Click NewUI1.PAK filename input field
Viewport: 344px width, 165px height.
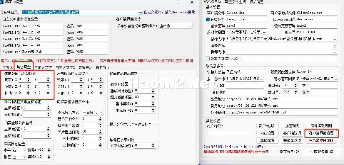point(42,26)
